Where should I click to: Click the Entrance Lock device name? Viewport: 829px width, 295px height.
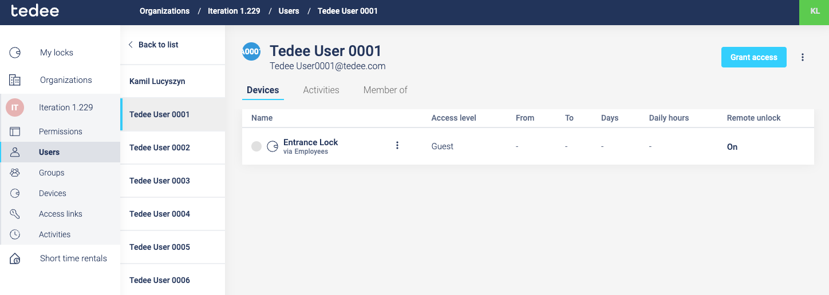(x=311, y=142)
